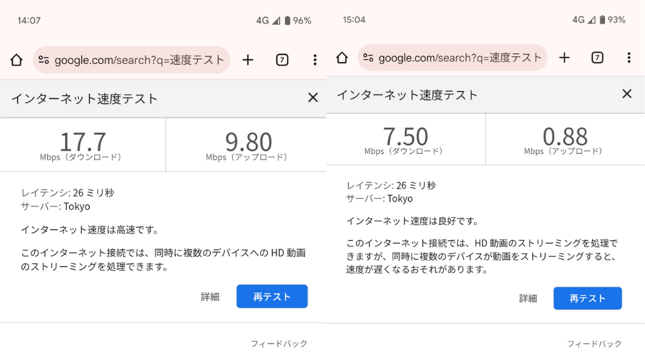Click フィードバック link in left screenshot

pyautogui.click(x=279, y=343)
